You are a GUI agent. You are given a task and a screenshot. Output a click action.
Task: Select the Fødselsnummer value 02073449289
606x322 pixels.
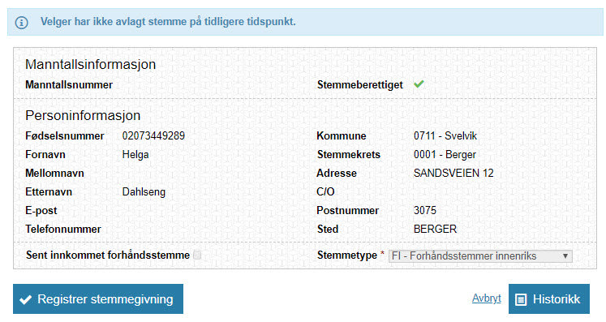[x=153, y=135]
